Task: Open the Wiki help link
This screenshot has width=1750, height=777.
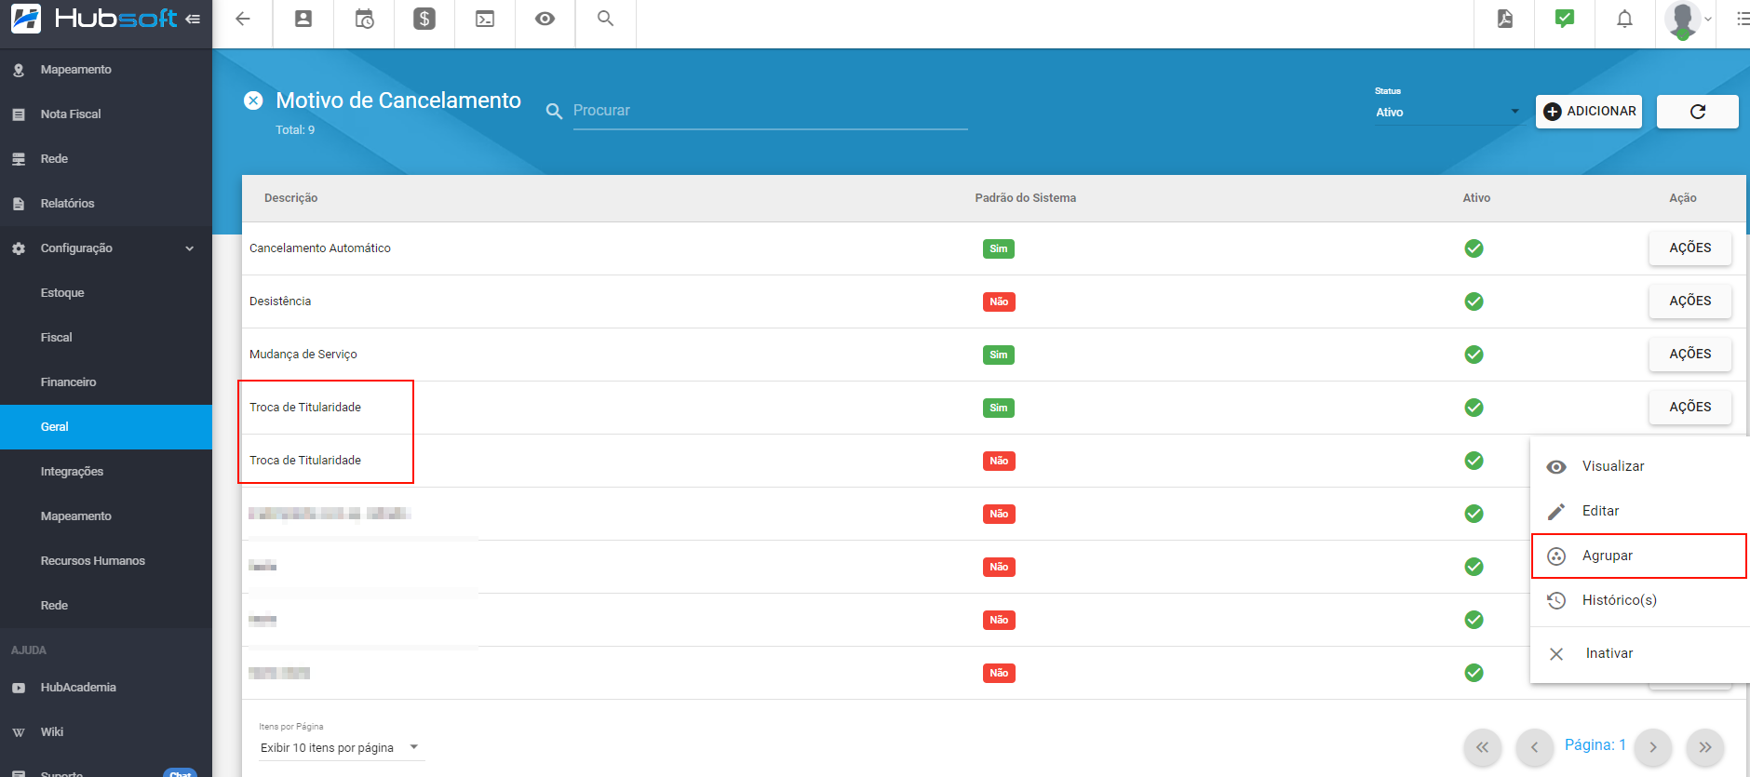Action: (x=106, y=732)
